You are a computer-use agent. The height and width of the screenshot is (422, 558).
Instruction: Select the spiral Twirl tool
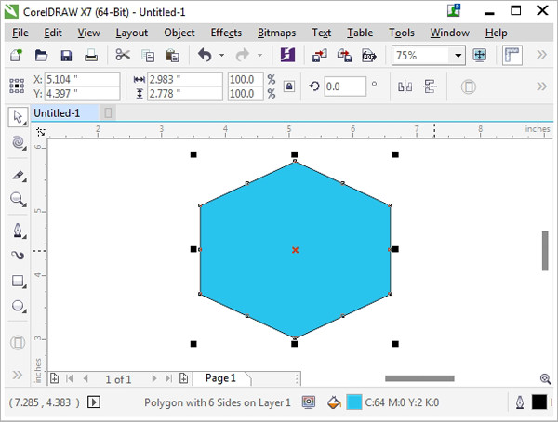click(x=18, y=142)
